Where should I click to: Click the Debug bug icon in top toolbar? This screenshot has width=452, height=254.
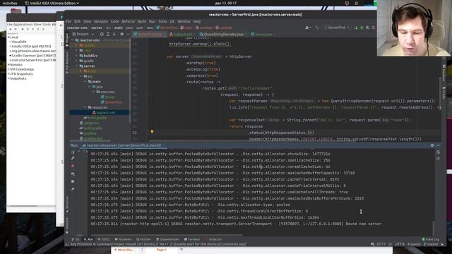click(362, 28)
